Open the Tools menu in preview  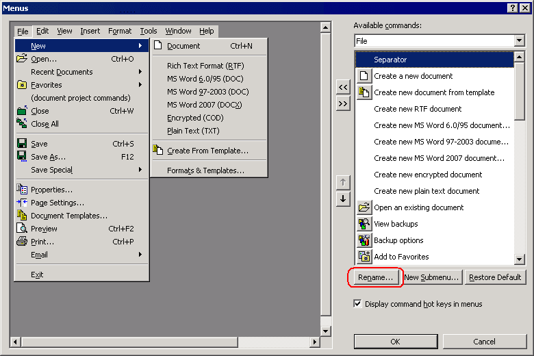(x=149, y=31)
